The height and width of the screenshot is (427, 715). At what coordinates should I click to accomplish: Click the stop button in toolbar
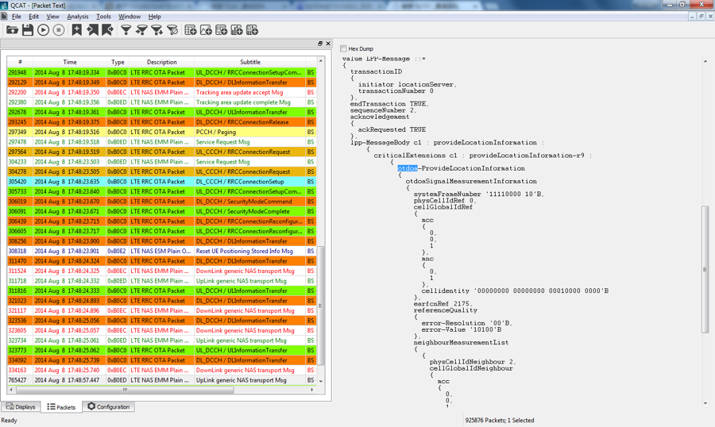point(58,30)
